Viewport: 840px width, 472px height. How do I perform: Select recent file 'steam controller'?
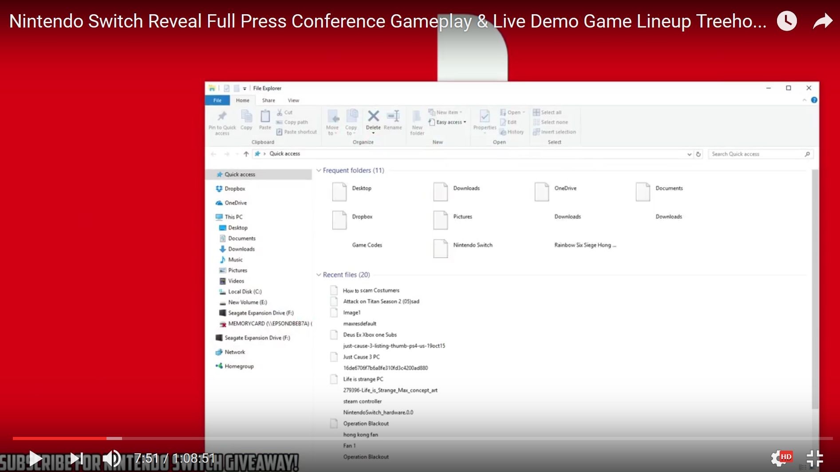coord(362,401)
